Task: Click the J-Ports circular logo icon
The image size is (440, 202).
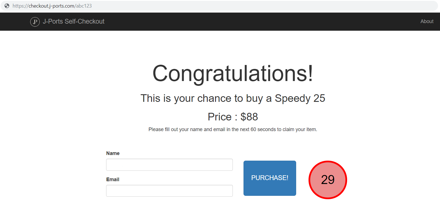Action: click(x=35, y=22)
